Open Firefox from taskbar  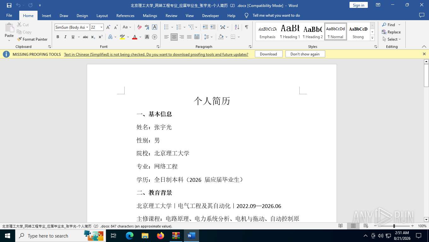coord(161,236)
